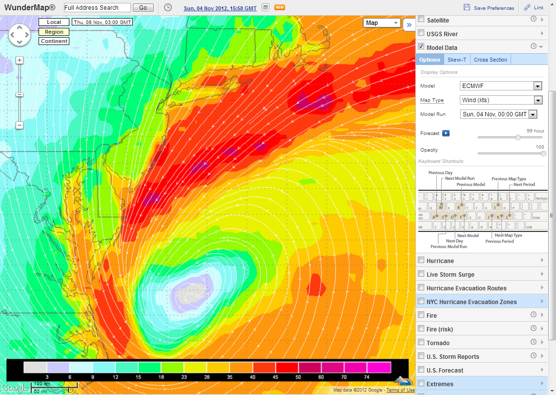This screenshot has width=556, height=395.
Task: Enable the Extremes layer checkbox
Action: [421, 383]
